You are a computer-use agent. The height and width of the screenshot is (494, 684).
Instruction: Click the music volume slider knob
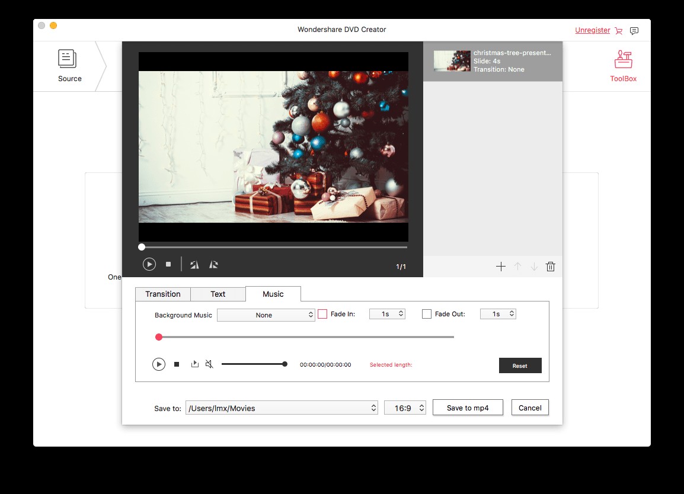(285, 364)
